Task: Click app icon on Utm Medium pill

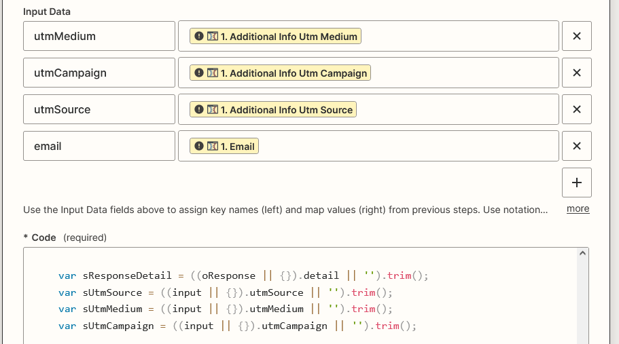Action: coord(213,36)
